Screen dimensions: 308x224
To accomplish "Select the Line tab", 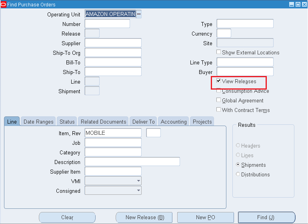I will [12, 122].
